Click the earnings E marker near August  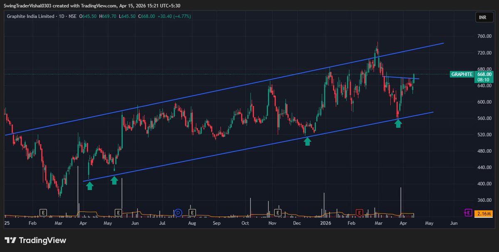click(x=192, y=212)
